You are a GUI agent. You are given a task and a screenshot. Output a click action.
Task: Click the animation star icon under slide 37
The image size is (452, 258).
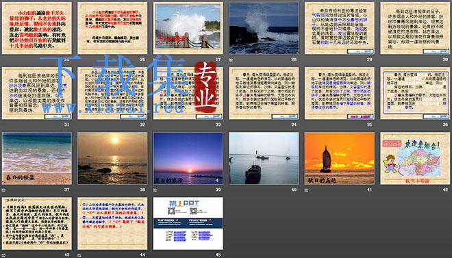point(3,190)
